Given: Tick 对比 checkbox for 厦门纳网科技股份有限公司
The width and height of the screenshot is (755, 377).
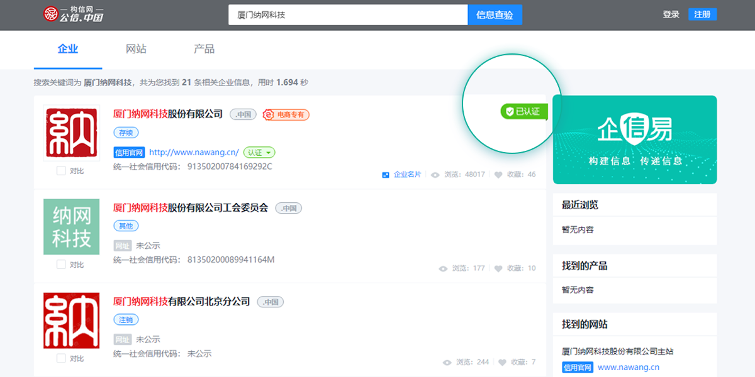Looking at the screenshot, I should pyautogui.click(x=61, y=170).
